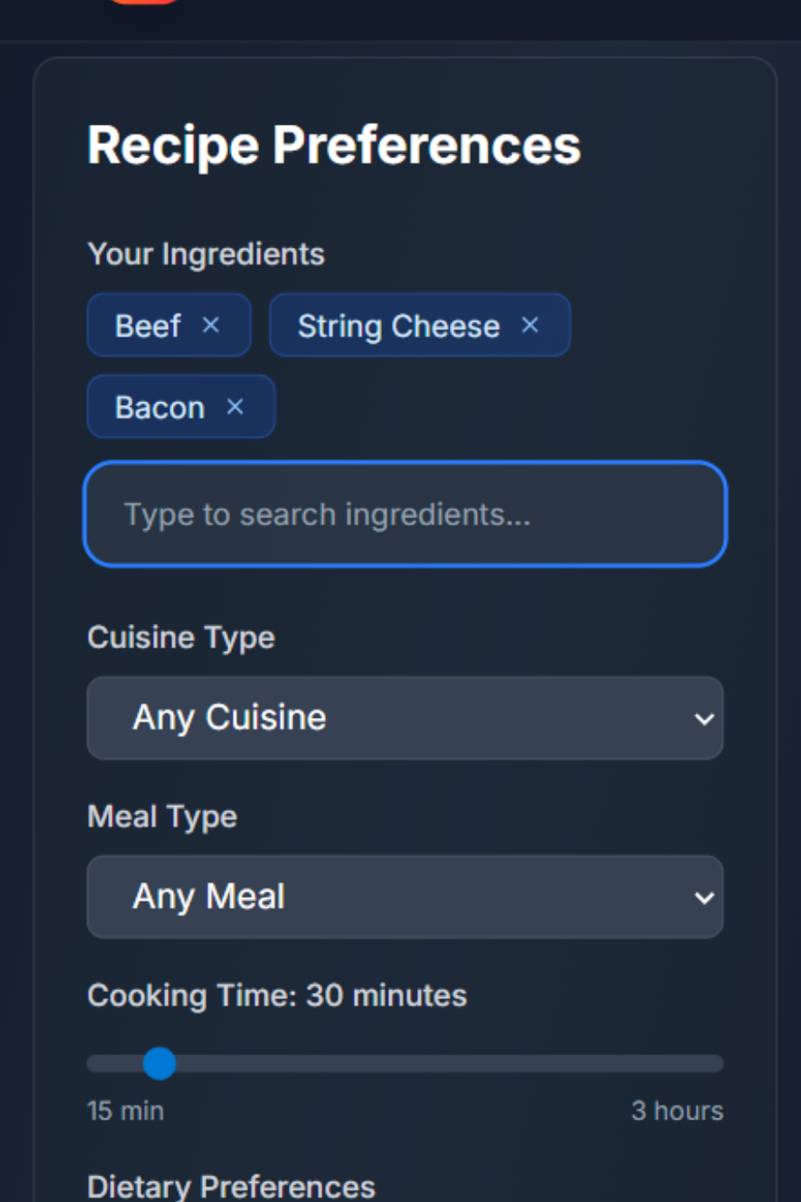The height and width of the screenshot is (1202, 801).
Task: Click the 15 min slider minimum label
Action: (x=125, y=1111)
